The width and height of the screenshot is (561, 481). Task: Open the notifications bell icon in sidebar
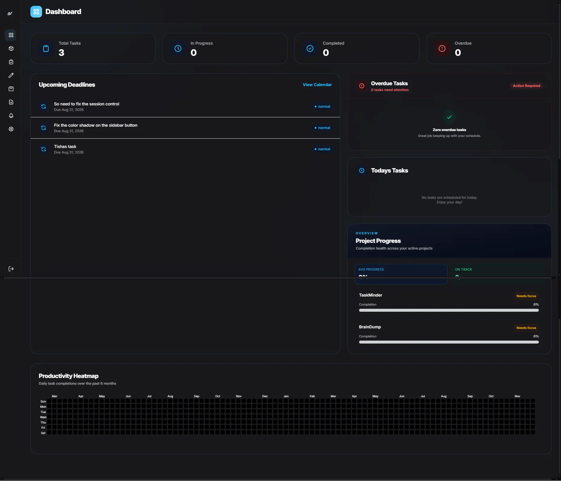click(11, 116)
